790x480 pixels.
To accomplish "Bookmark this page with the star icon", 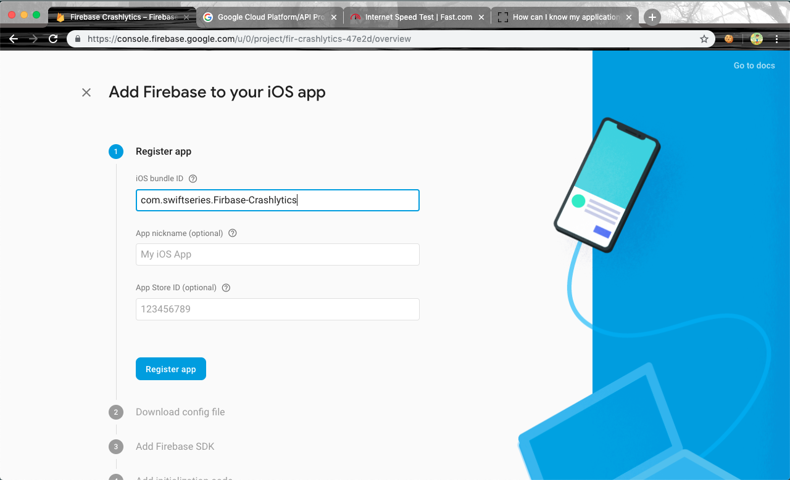I will 704,39.
